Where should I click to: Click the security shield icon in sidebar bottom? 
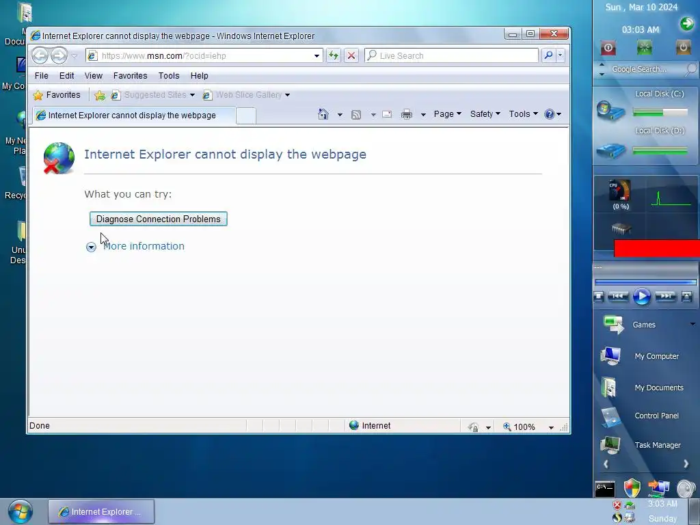(632, 488)
